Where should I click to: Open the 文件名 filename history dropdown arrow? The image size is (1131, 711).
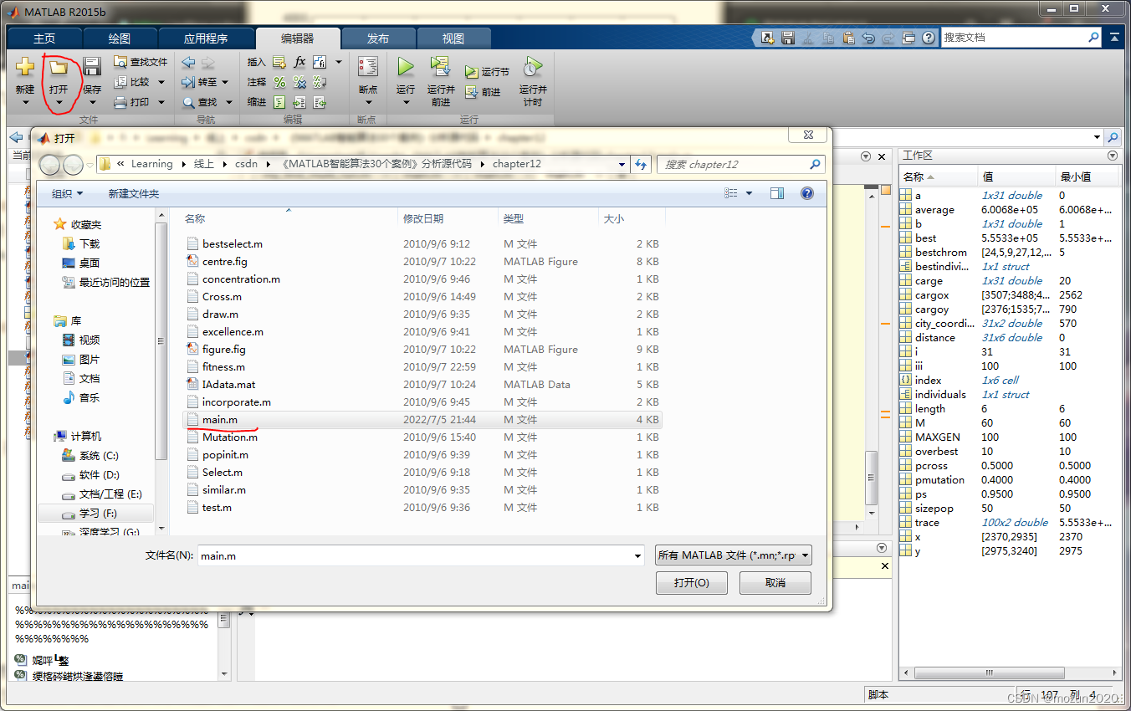(x=637, y=555)
